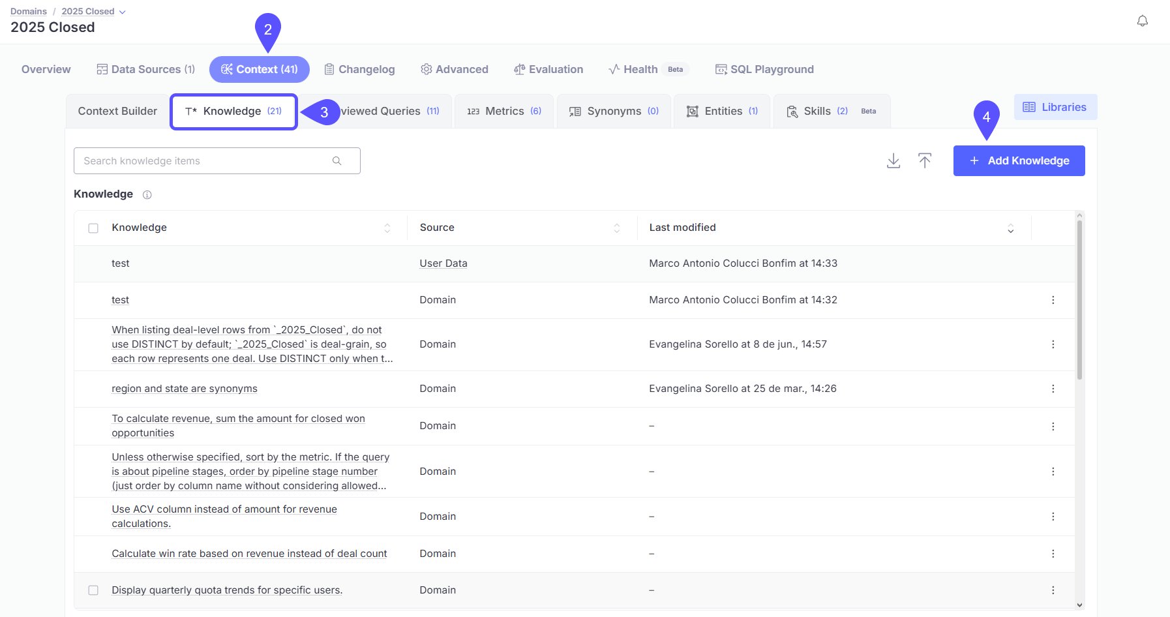1170x617 pixels.
Task: Open the notifications bell
Action: pos(1142,21)
